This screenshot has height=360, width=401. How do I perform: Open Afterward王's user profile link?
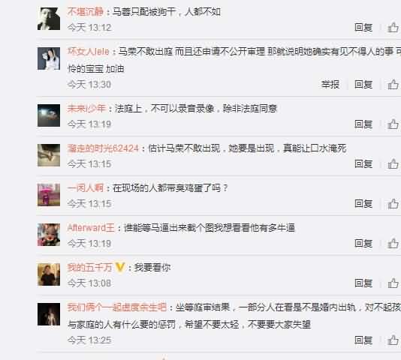point(91,227)
